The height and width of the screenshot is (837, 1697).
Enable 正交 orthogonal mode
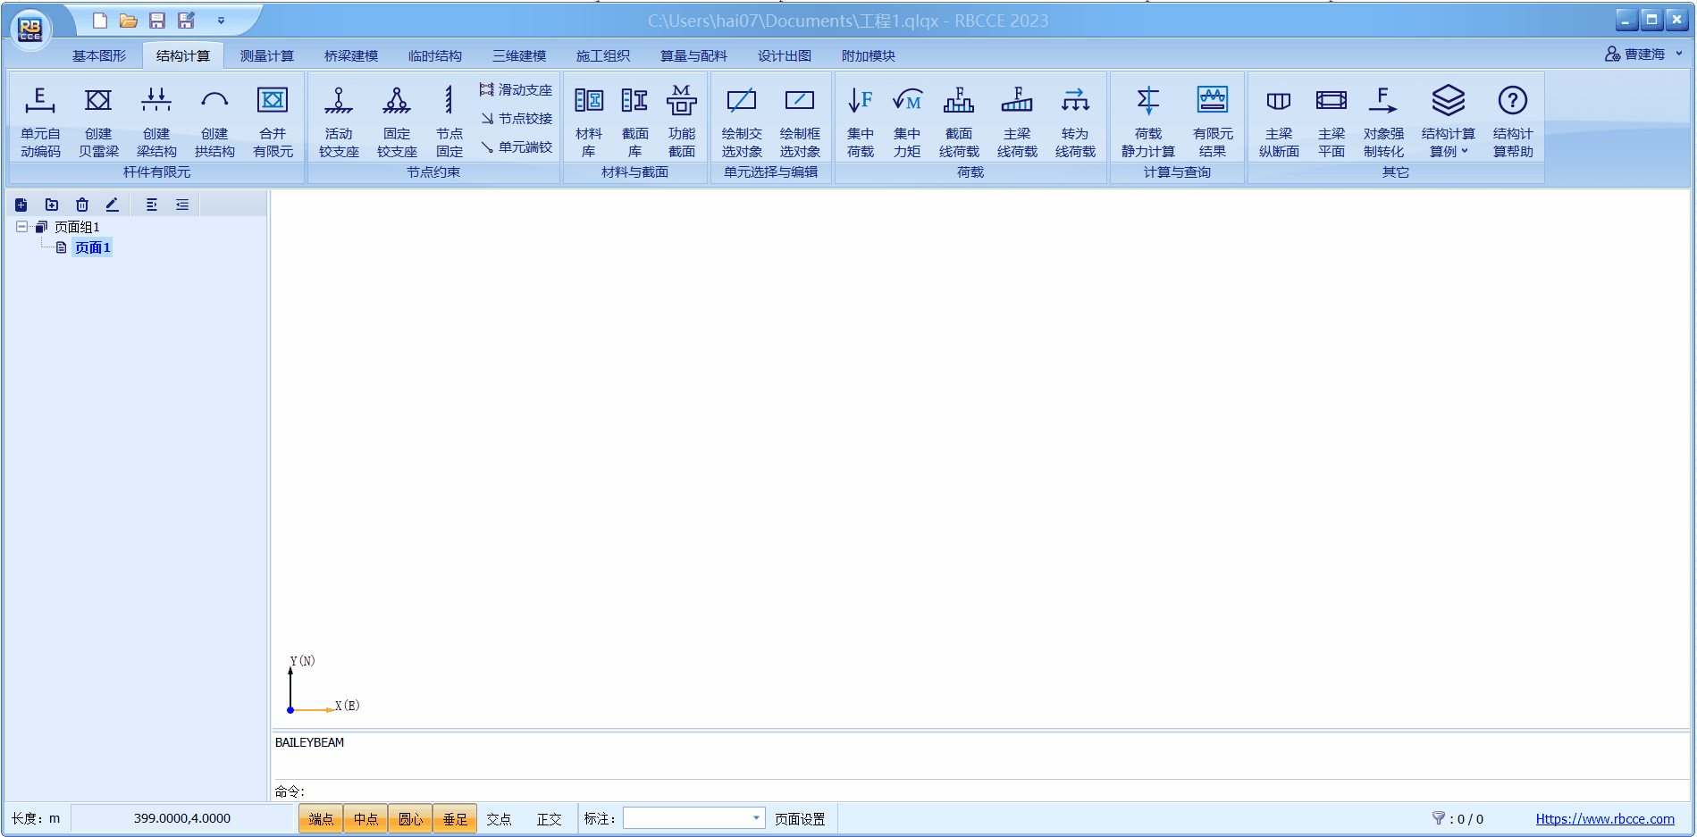pyautogui.click(x=549, y=819)
